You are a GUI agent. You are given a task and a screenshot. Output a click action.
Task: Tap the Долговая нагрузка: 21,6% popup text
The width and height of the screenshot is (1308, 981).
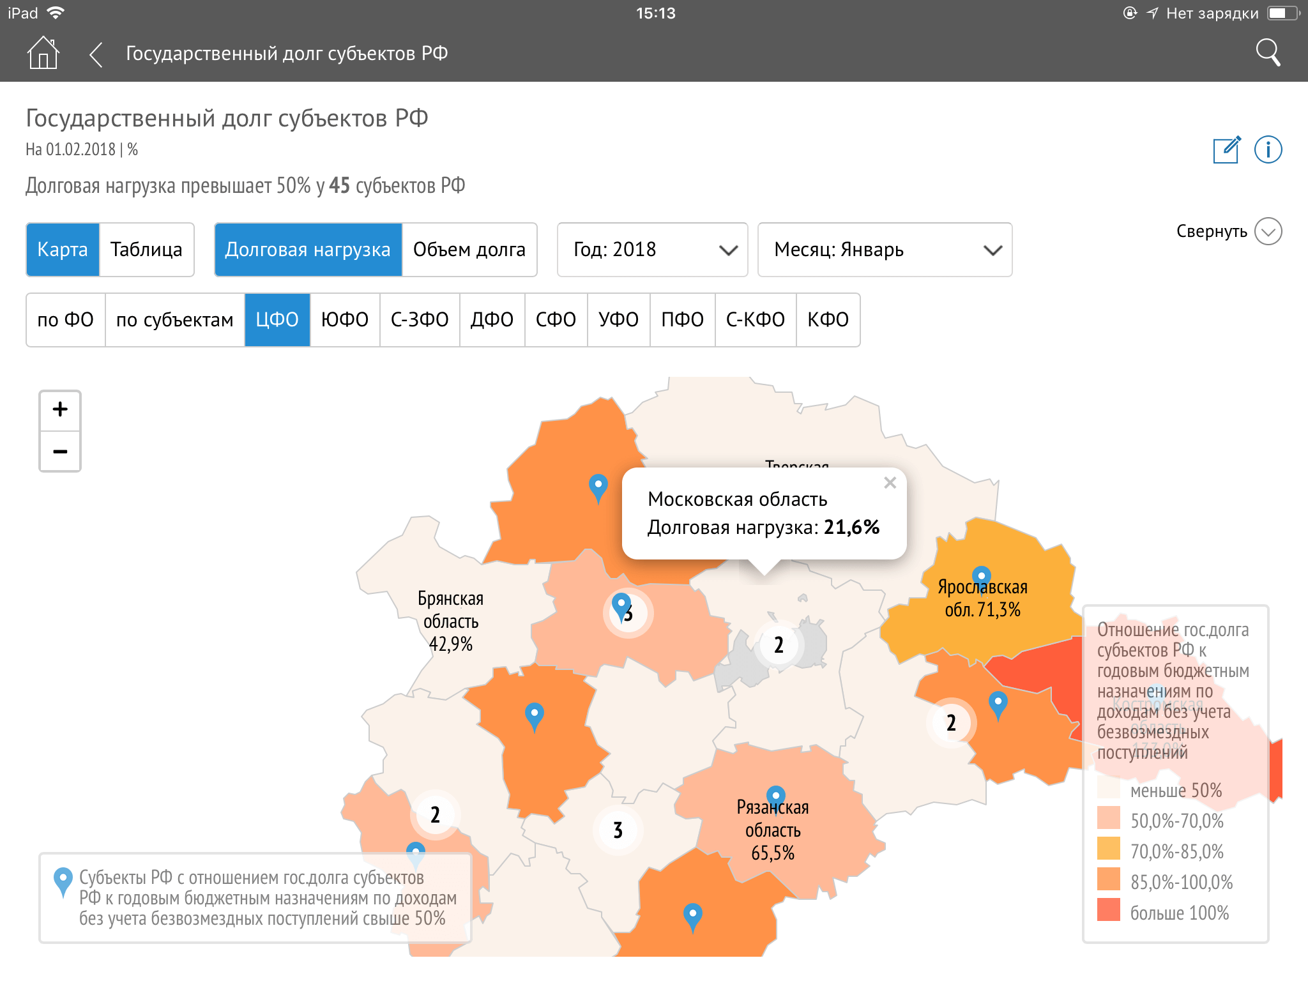point(763,528)
